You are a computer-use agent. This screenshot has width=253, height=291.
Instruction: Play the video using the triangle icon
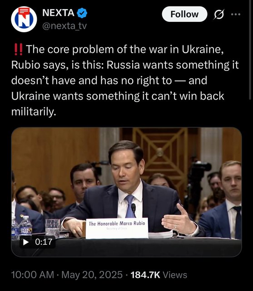point(26,242)
